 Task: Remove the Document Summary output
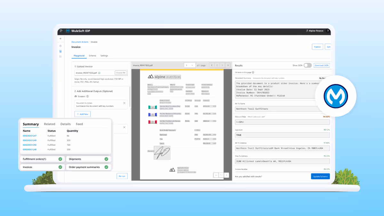point(124,103)
